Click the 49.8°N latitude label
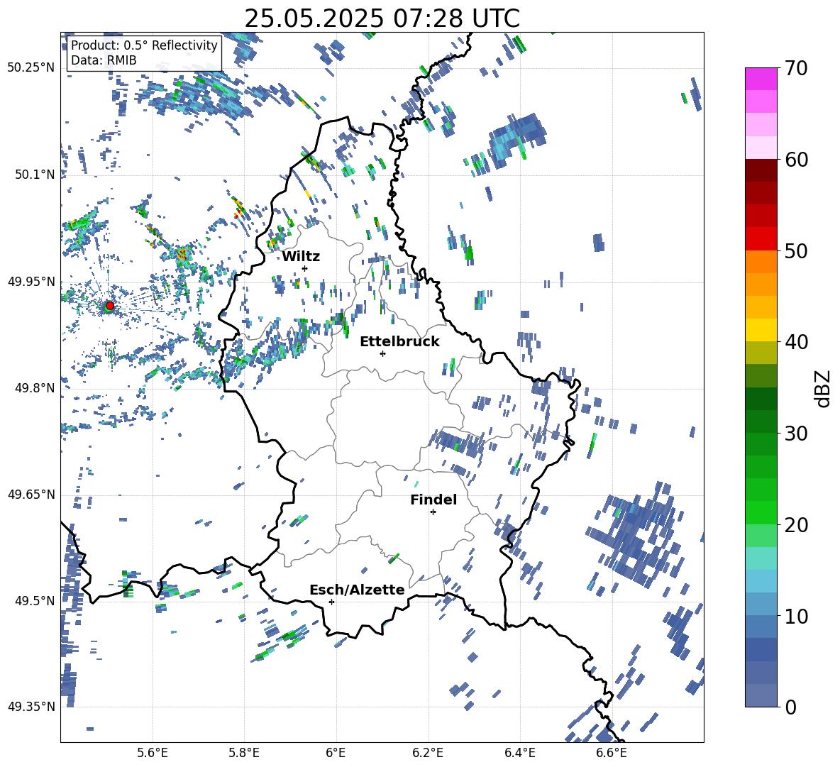840x767 pixels. pos(35,388)
